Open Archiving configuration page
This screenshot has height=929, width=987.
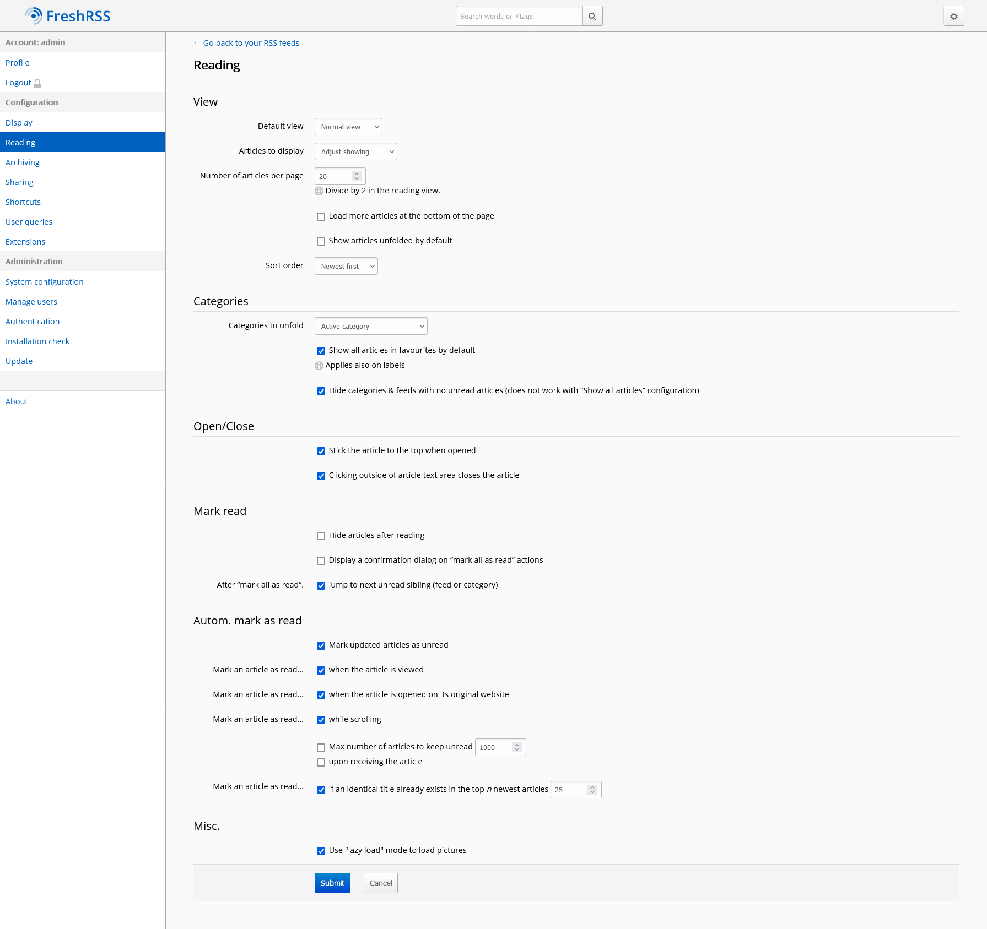(83, 162)
